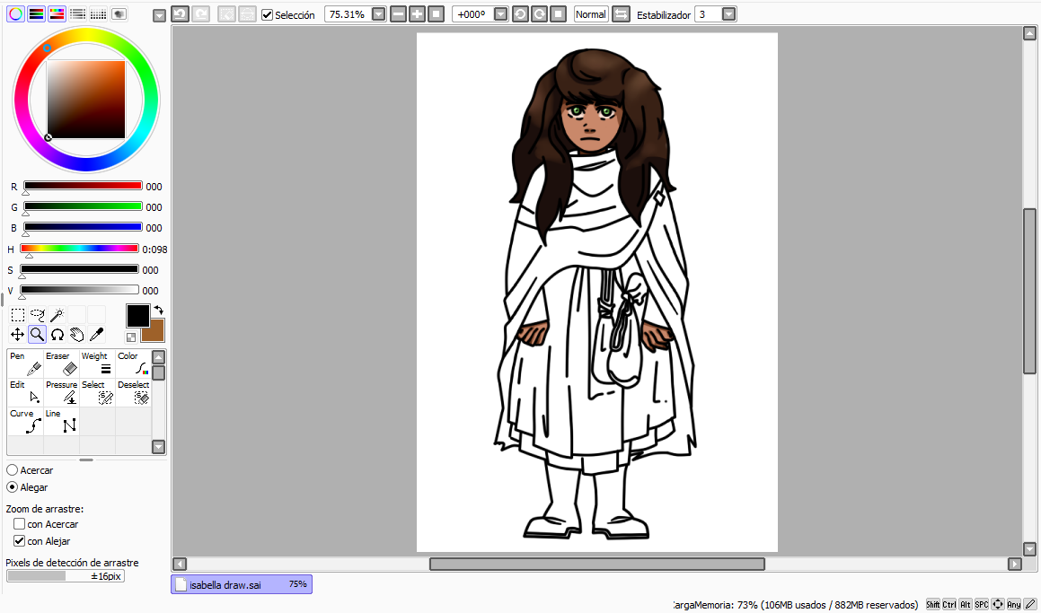1041x613 pixels.
Task: Activate the hand pan tool
Action: tap(76, 335)
